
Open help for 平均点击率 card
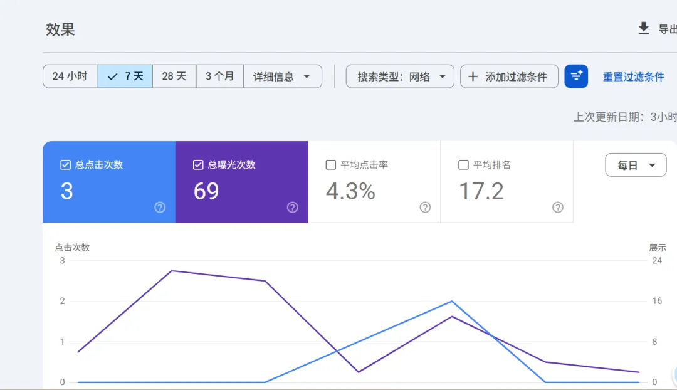click(425, 208)
